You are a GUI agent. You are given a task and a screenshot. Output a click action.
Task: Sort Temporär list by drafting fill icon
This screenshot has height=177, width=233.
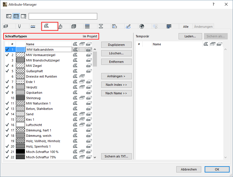[206, 44]
